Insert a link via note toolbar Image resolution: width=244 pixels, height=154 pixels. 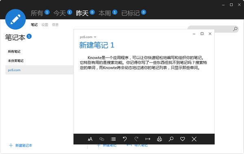coord(102,139)
